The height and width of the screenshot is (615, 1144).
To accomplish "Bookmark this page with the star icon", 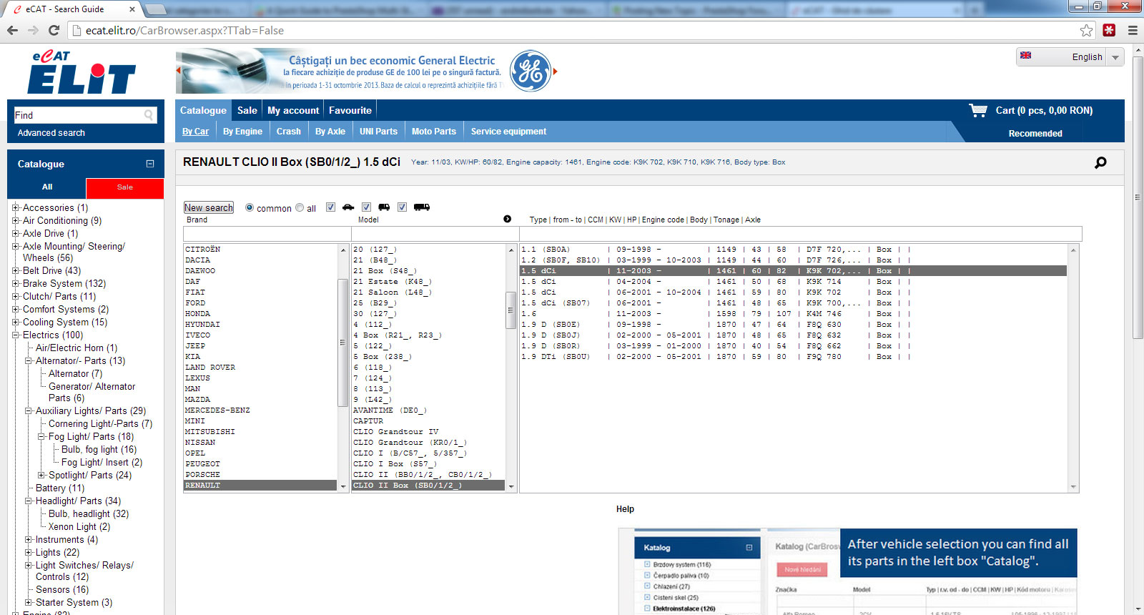I will [x=1087, y=30].
